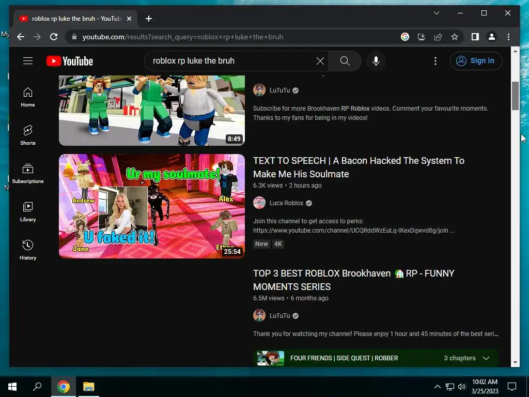529x397 pixels.
Task: Click the scrollbar down arrow
Action: 515,362
